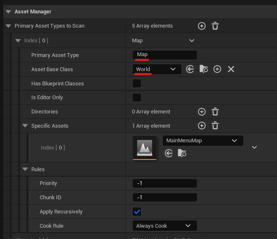
Task: Create new class for Asset Base Class
Action: [217, 69]
